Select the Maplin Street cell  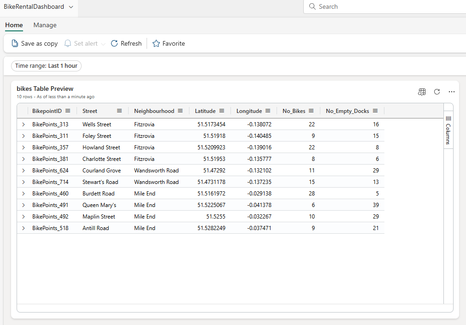99,217
